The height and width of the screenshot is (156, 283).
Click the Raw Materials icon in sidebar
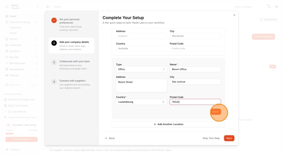point(7,63)
